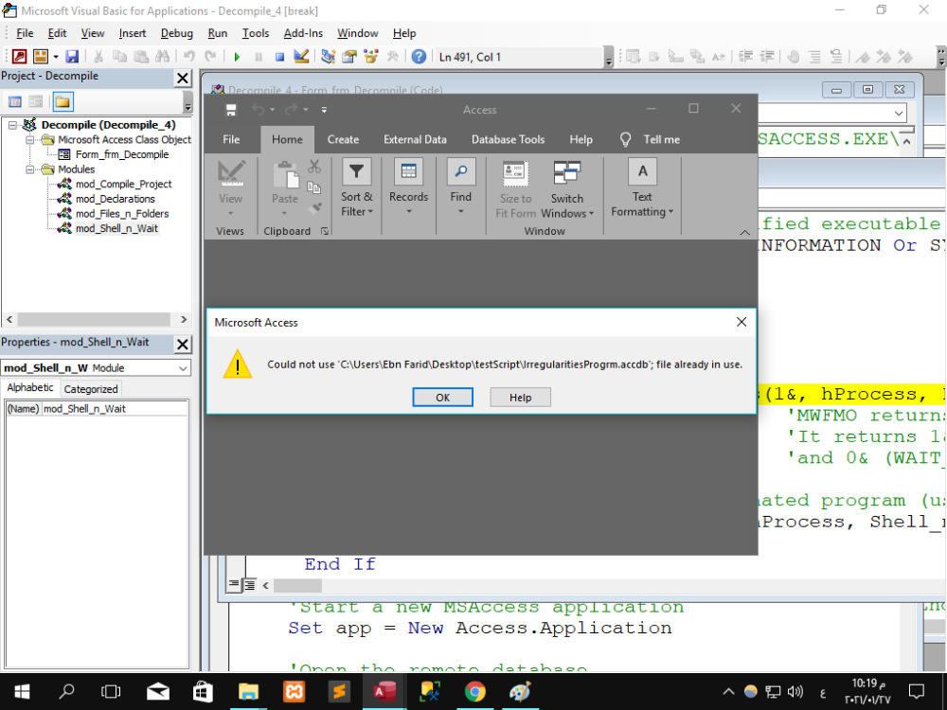Select Form_frm_Decompile in the project tree
The width and height of the screenshot is (947, 710).
coord(122,154)
